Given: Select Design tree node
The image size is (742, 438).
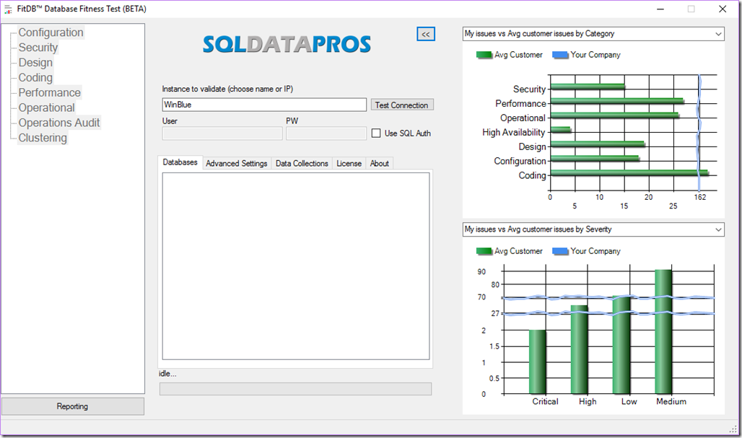Looking at the screenshot, I should [35, 63].
